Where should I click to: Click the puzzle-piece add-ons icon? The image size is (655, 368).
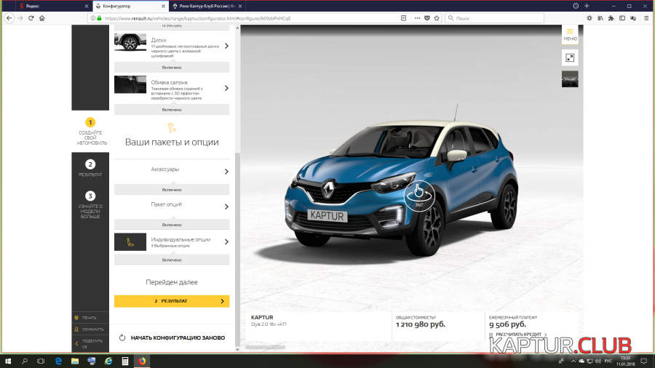click(x=611, y=18)
